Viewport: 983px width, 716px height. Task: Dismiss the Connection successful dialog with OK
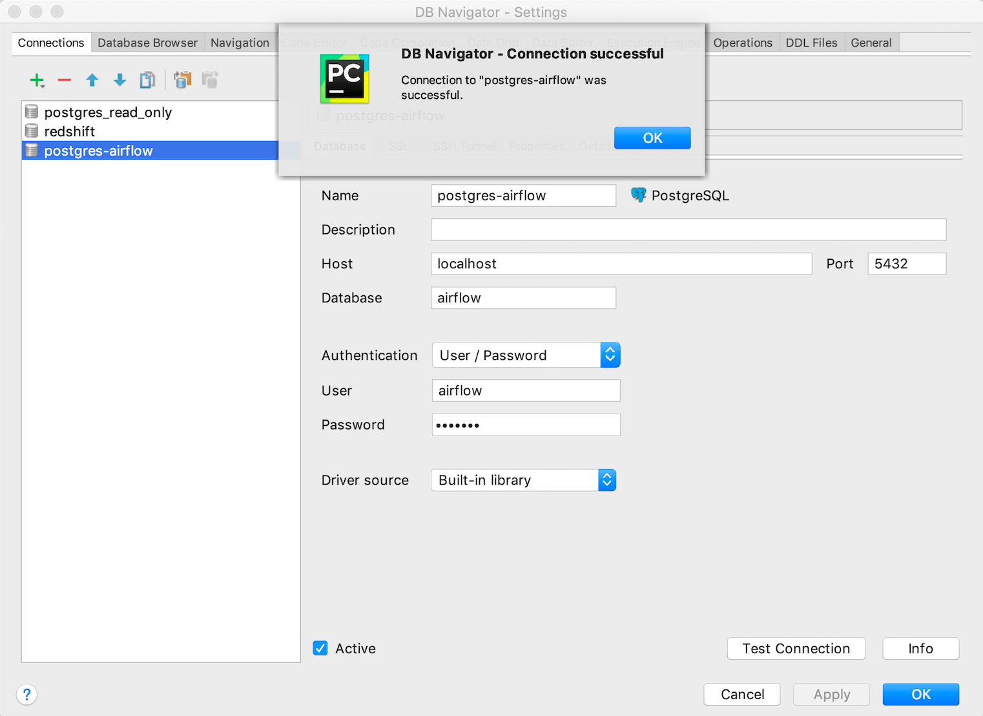point(652,138)
